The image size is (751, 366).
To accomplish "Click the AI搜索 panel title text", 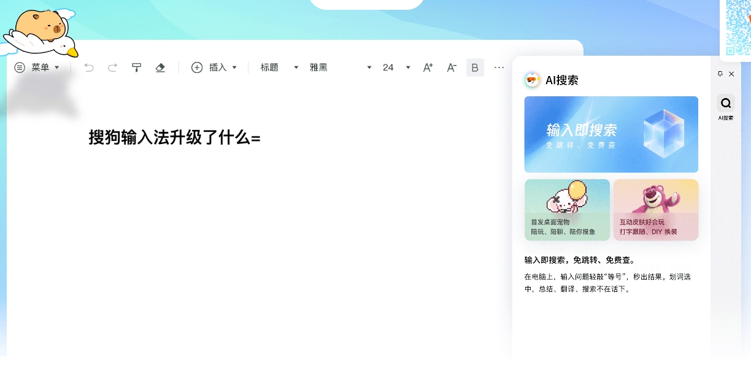I will click(x=562, y=80).
